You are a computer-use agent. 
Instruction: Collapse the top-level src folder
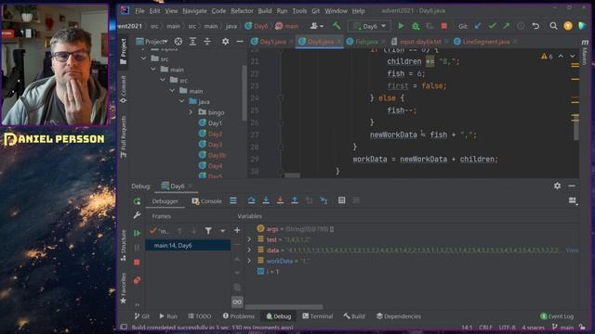click(144, 58)
